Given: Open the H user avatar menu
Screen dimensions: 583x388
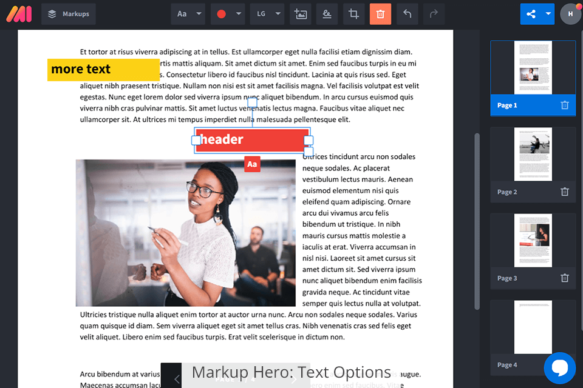Looking at the screenshot, I should (x=571, y=14).
